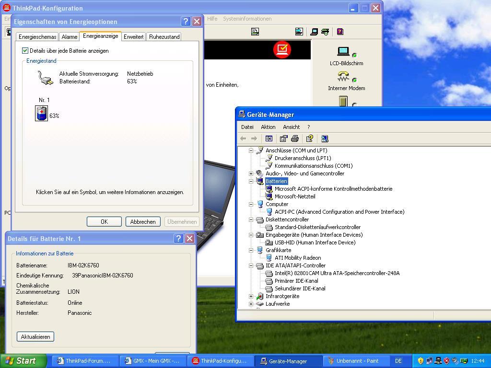Click the Systeminformationen menu in ThinkPad-Konfiguration
The width and height of the screenshot is (491, 368).
[x=247, y=19]
